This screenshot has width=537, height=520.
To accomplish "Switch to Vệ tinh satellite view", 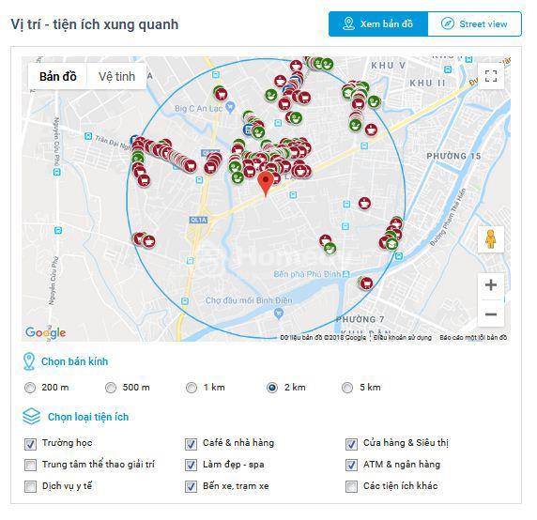I will click(116, 76).
